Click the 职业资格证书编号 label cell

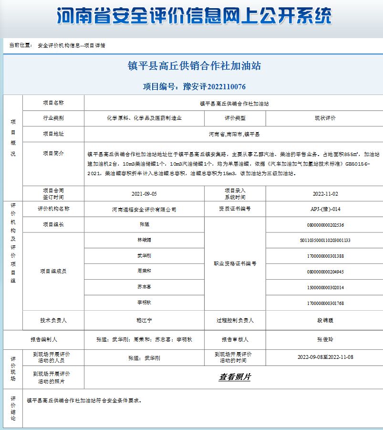click(x=235, y=264)
